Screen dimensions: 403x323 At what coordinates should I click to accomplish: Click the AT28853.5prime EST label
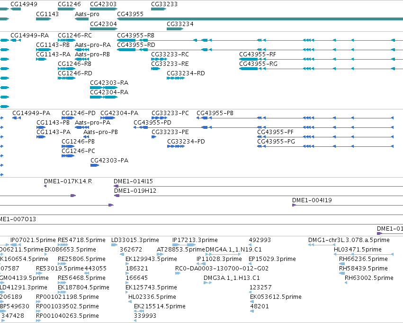coord(181,250)
